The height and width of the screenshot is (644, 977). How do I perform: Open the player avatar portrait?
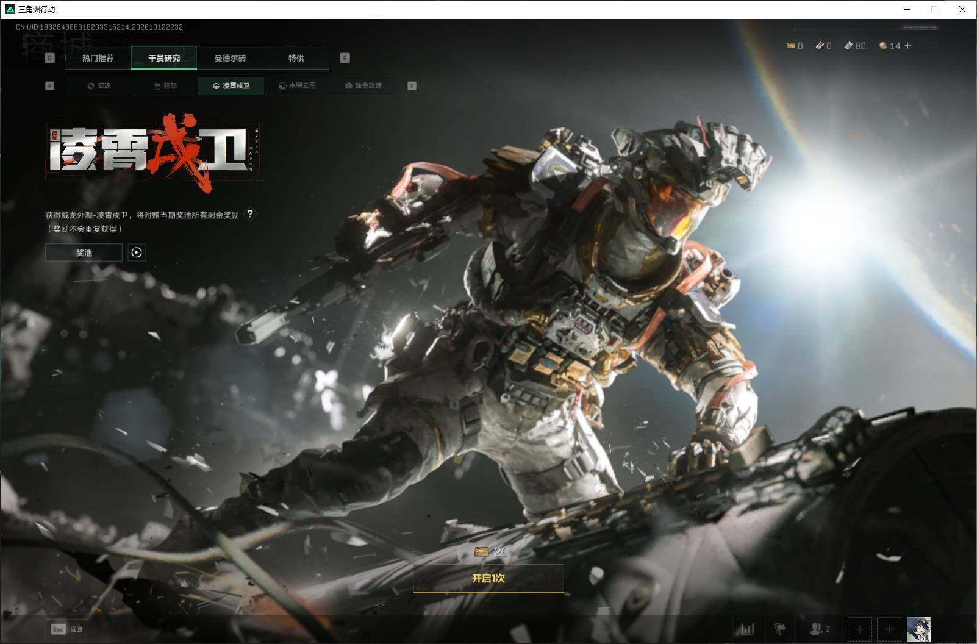click(x=919, y=629)
